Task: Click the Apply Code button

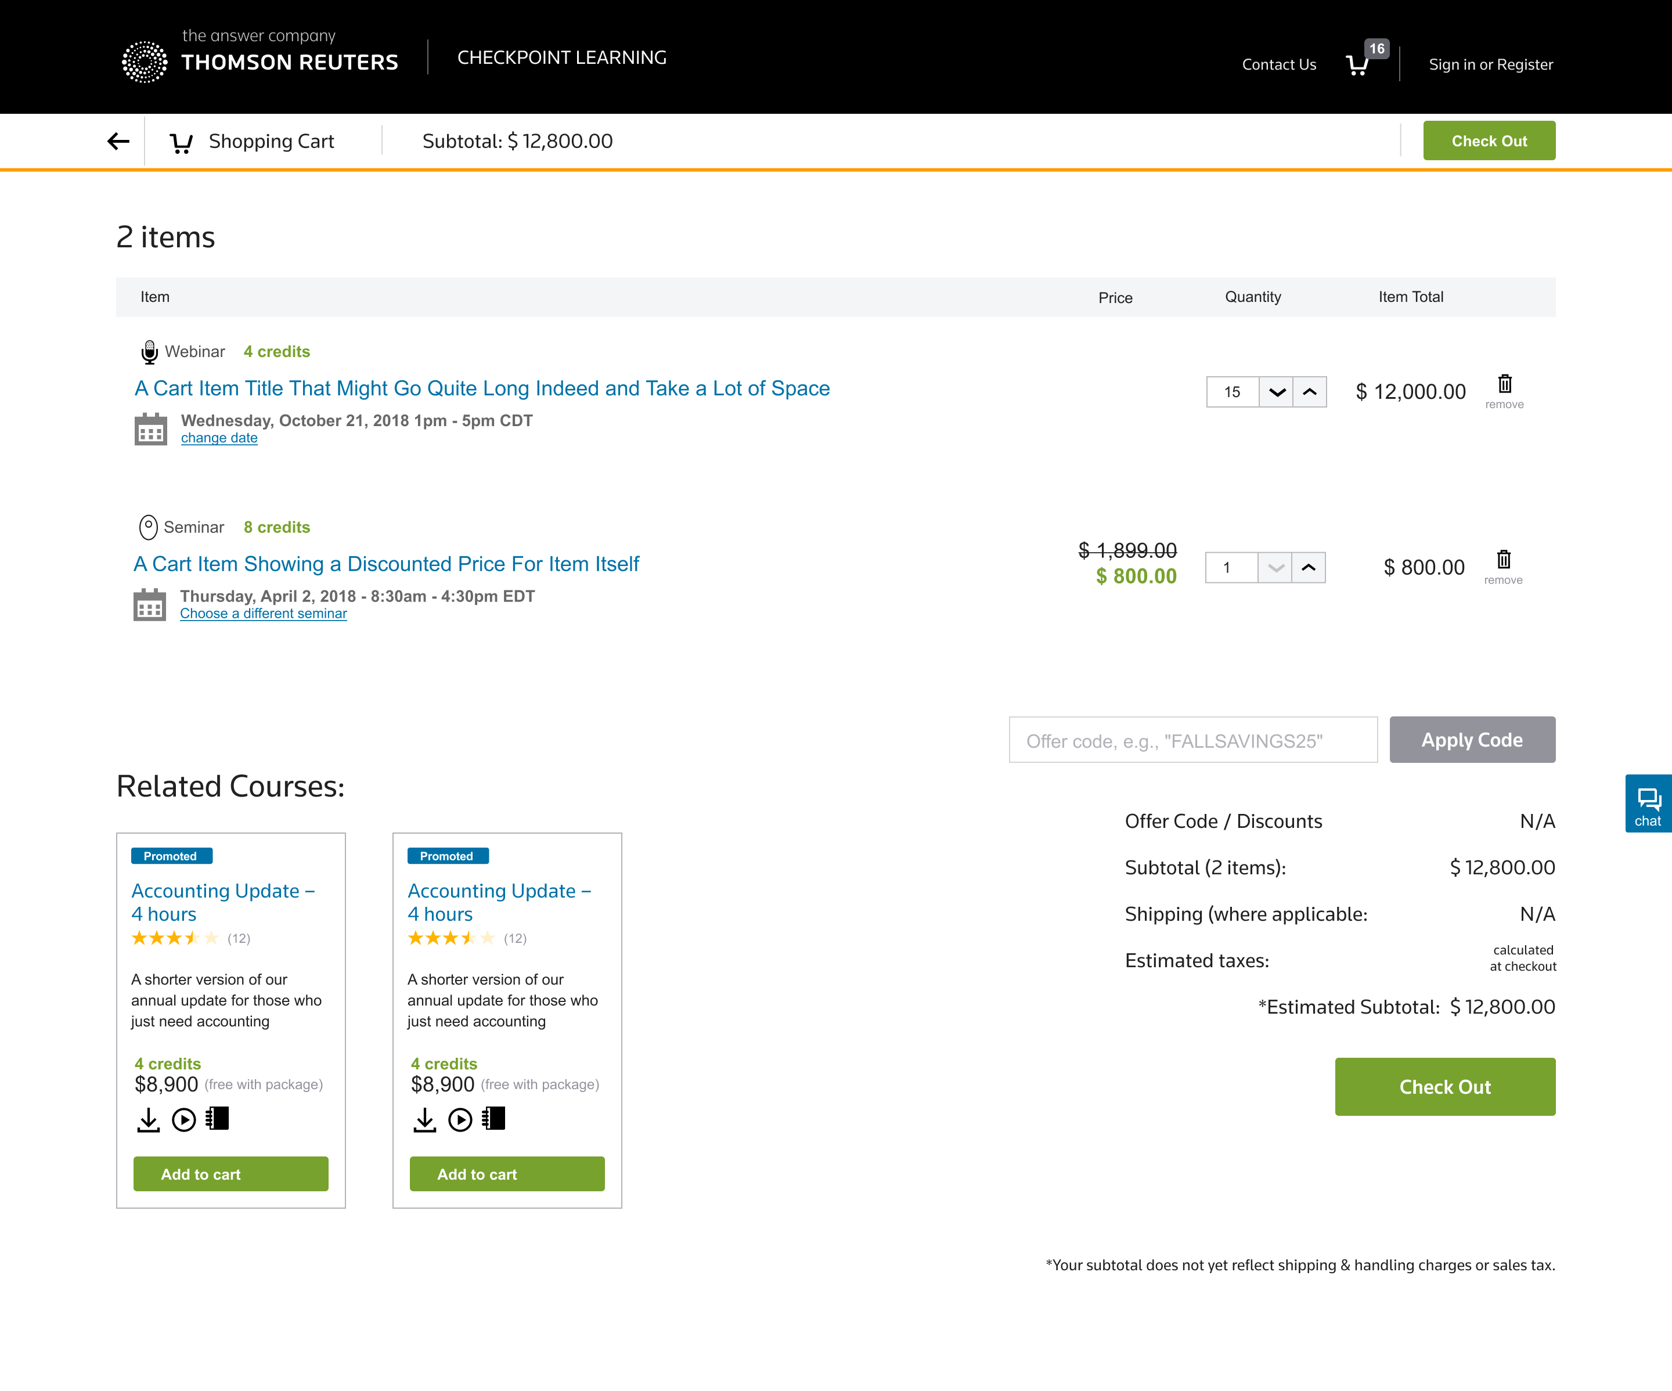Action: click(1471, 740)
